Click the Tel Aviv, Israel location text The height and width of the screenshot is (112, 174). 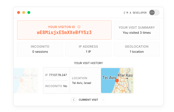(x=82, y=83)
